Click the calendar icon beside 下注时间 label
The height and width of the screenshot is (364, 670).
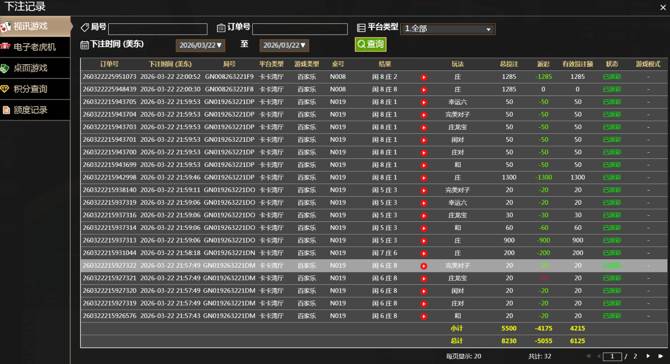[x=84, y=45]
